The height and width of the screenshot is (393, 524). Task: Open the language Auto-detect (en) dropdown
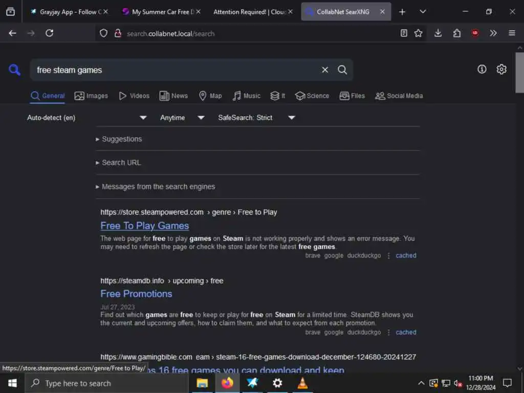point(87,118)
